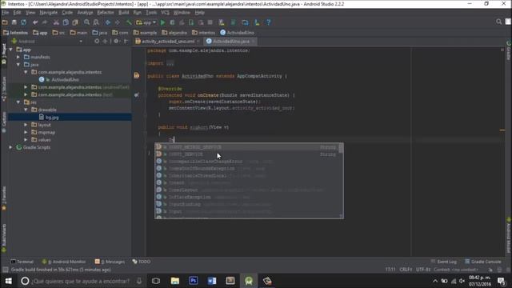This screenshot has width=512, height=288.
Task: Expand the layout folder
Action: [x=26, y=125]
